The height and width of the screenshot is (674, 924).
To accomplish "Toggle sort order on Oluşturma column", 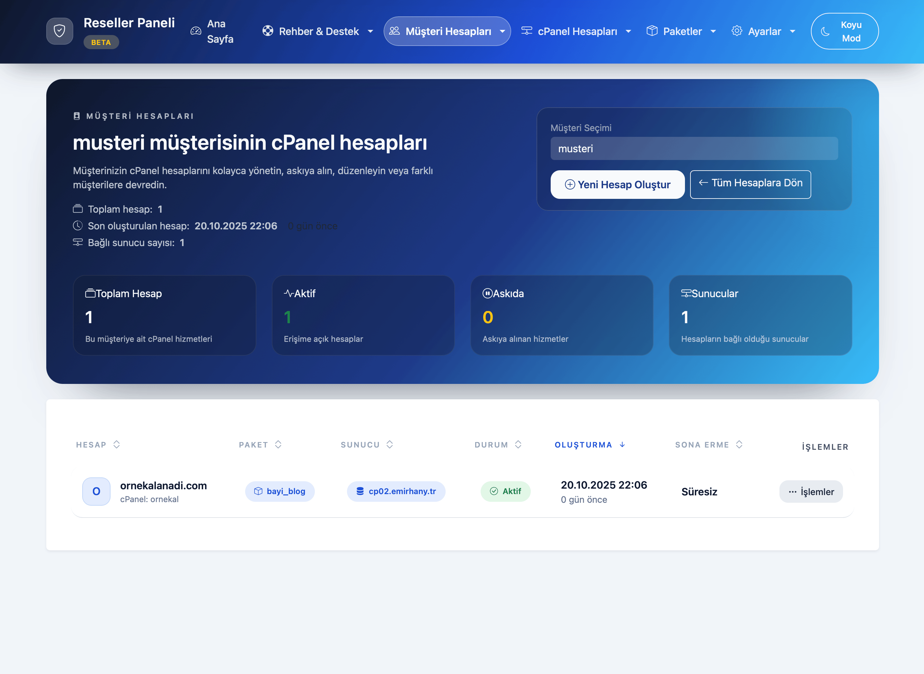I will pyautogui.click(x=590, y=445).
